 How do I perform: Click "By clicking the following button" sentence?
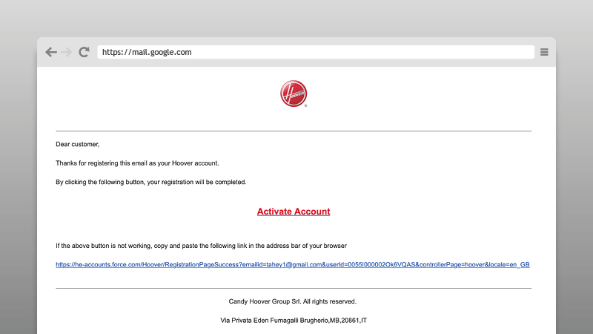151,182
